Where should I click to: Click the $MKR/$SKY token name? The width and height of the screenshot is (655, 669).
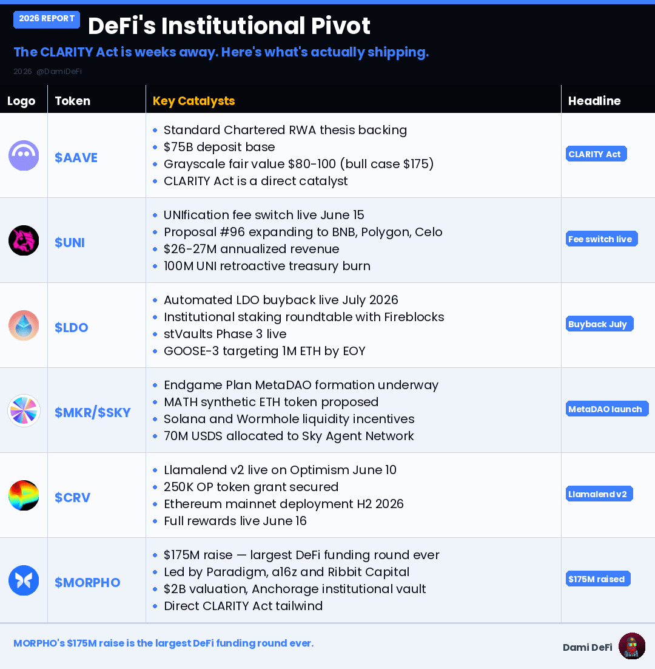pyautogui.click(x=92, y=413)
